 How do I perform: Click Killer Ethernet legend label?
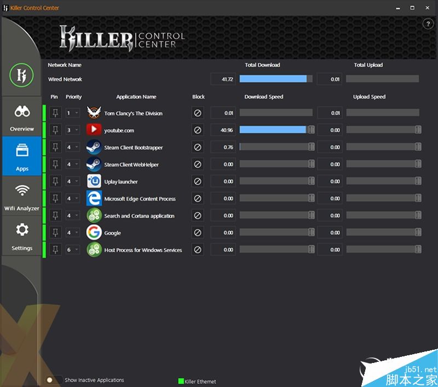200,382
